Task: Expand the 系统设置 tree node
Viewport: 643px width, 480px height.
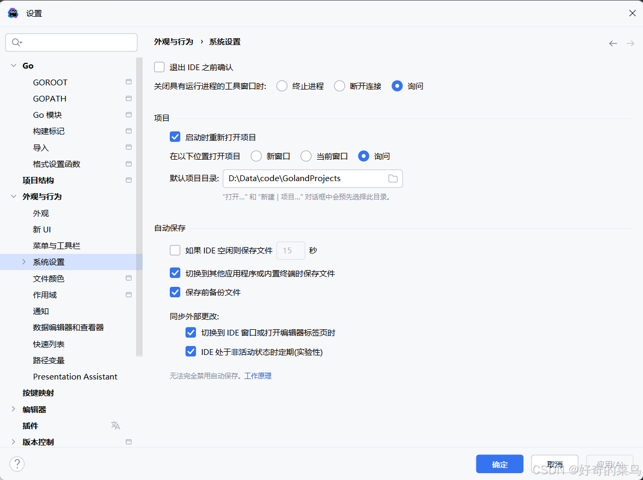Action: point(24,262)
